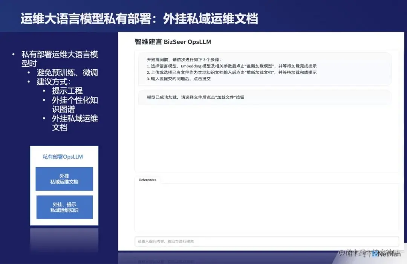Toggle the 提示工程 bullet item

[67, 90]
